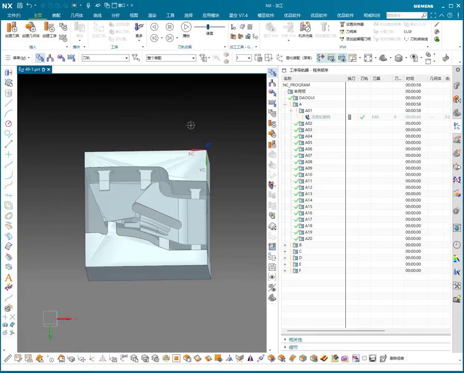Open the history clock panel in right sidebar
Viewport: 464px width, 373px height.
point(457,245)
